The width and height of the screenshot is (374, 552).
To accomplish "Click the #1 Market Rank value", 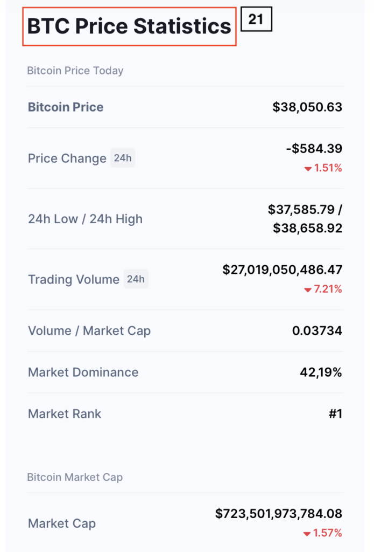I will pyautogui.click(x=335, y=413).
